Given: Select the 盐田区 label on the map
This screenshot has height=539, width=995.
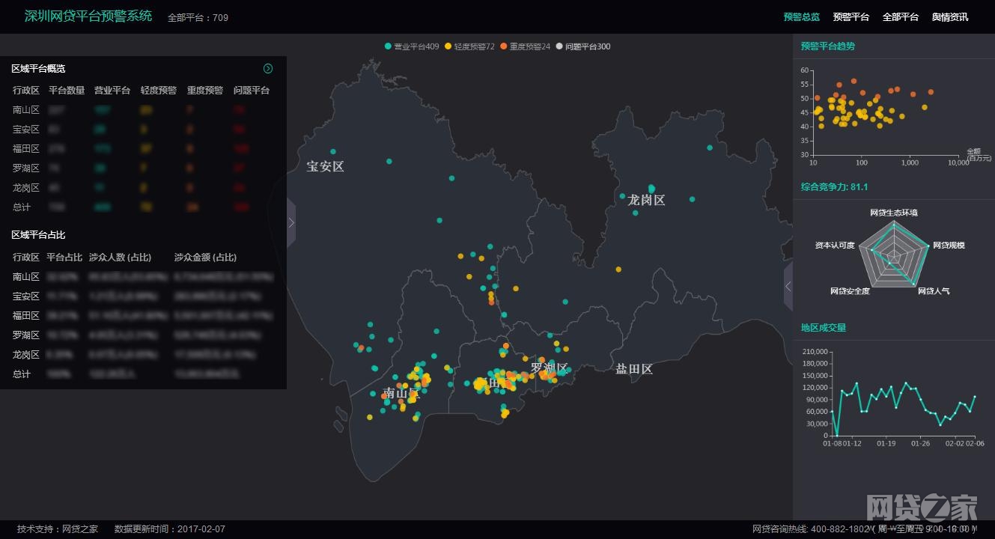Looking at the screenshot, I should 634,368.
